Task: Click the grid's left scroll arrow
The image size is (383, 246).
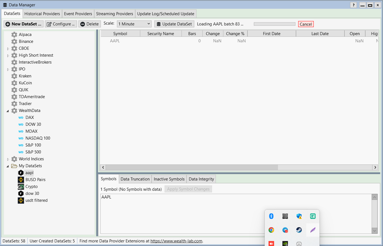Action: (103, 167)
